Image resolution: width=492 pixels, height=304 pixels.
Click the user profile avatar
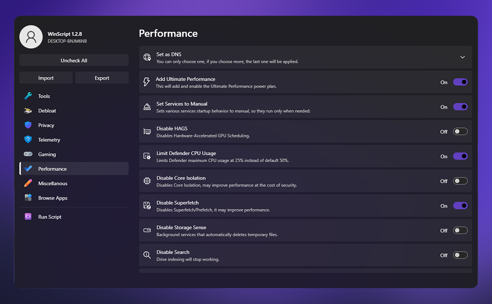pyautogui.click(x=31, y=37)
